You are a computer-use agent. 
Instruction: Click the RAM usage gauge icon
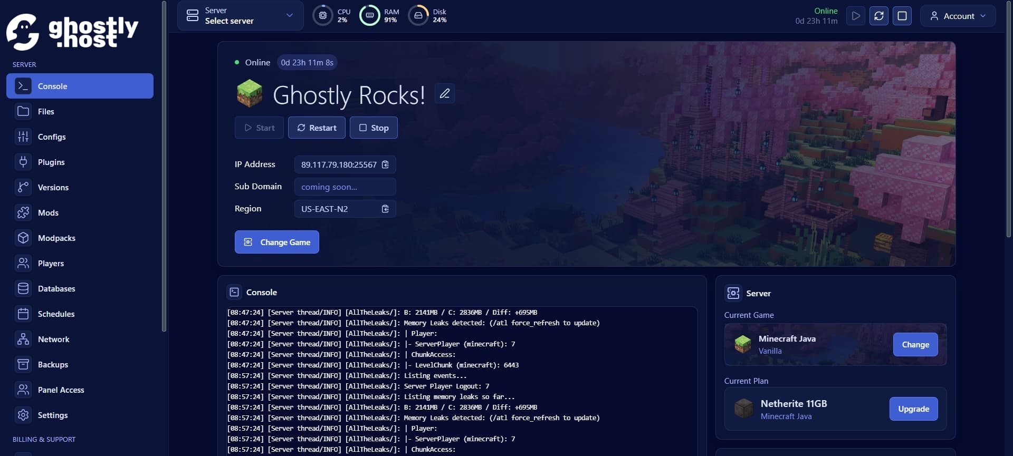(x=369, y=15)
